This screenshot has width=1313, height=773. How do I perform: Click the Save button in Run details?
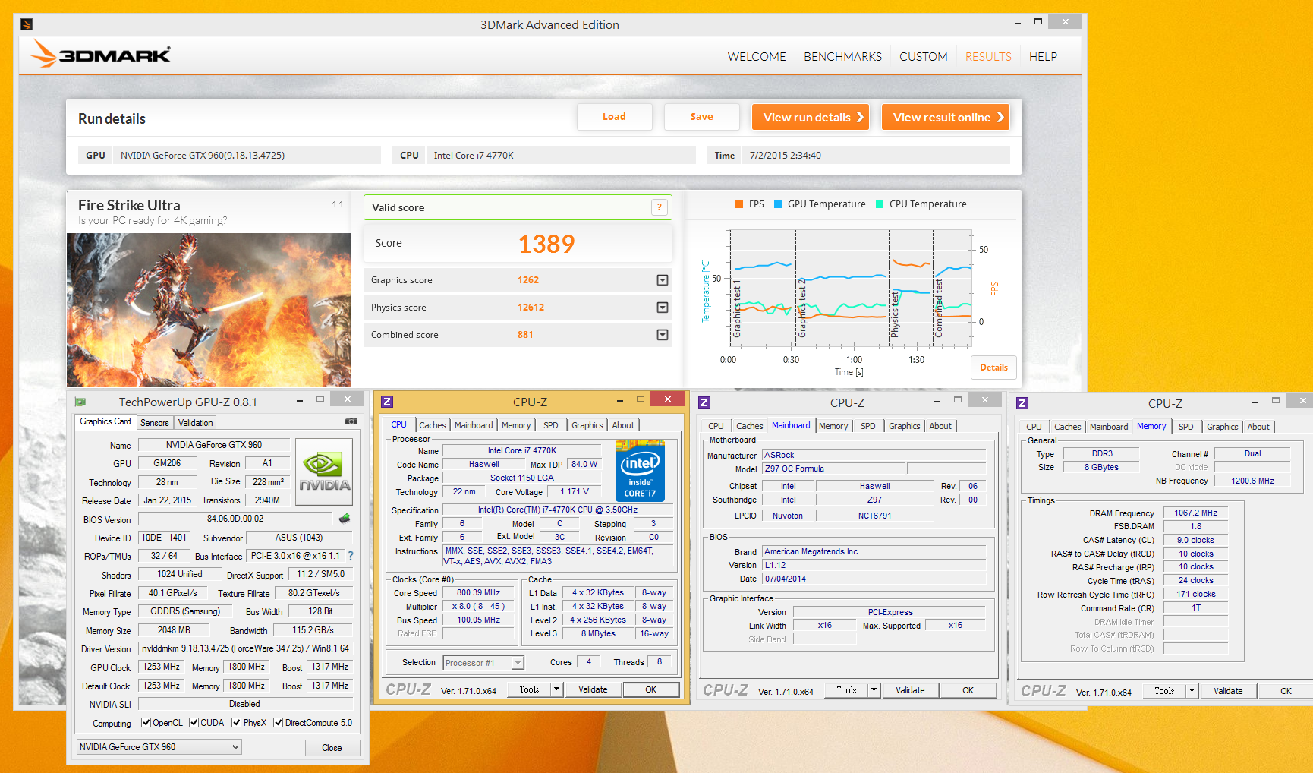pyautogui.click(x=701, y=117)
